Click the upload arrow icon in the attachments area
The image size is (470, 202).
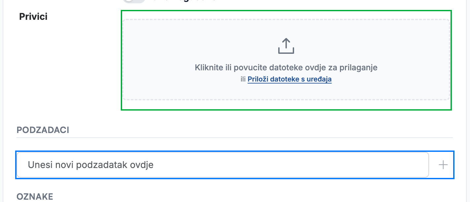coord(286,46)
